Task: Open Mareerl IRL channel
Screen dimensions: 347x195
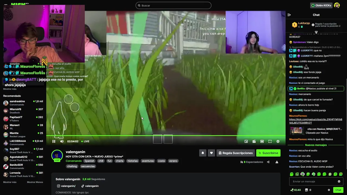Action: [23, 127]
